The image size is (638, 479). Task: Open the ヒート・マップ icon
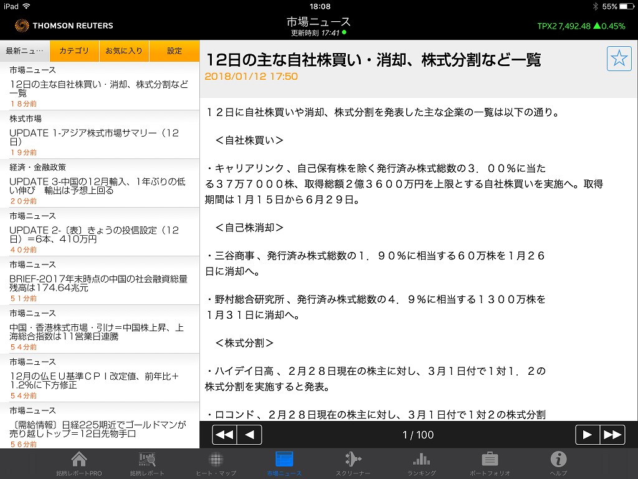[x=216, y=463]
